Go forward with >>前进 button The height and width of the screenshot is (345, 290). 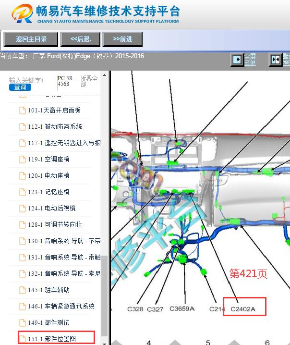[122, 39]
